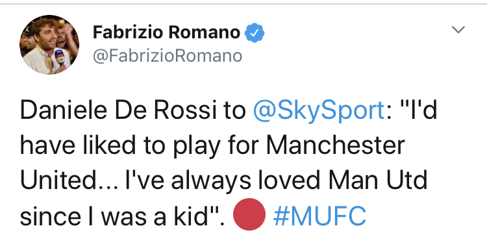
Task: Click the face in the avatar photo
Action: [47, 35]
